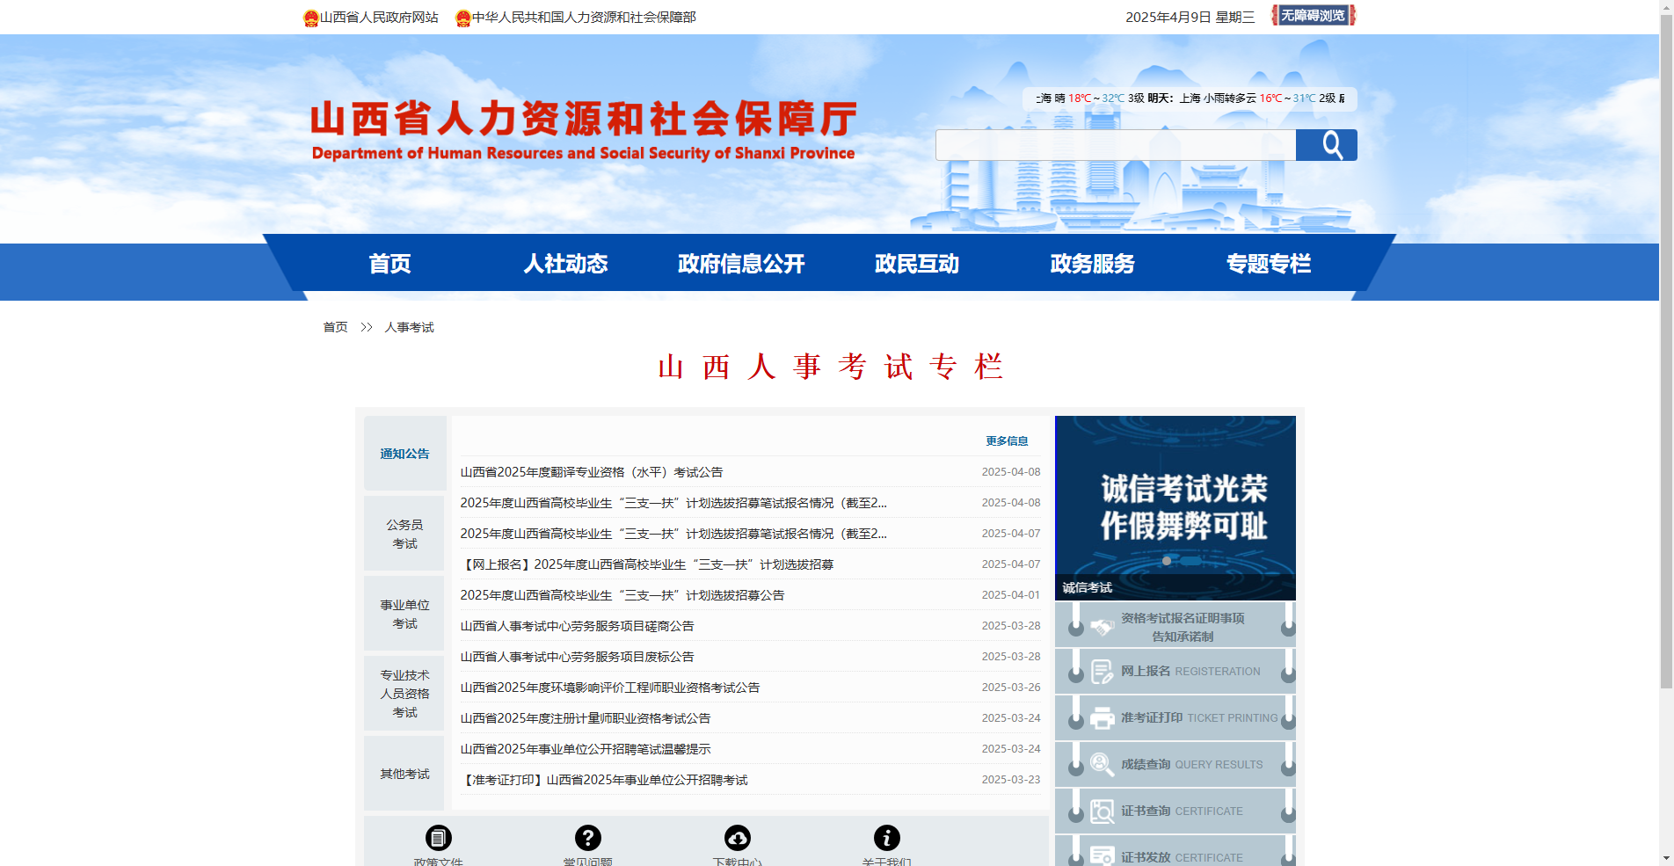Open the 证书查询 certificate lookup icon
1674x866 pixels.
[1101, 811]
